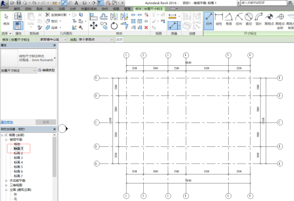The image size is (294, 201).
Task: Click the Type Properties icon above Properties button
Action: point(18,16)
